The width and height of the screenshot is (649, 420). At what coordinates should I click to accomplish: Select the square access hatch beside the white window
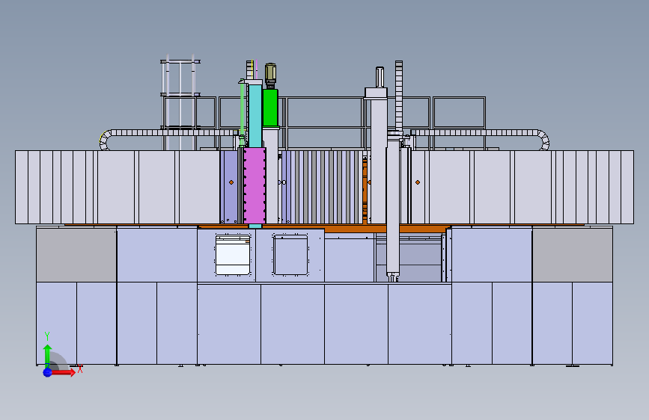[x=290, y=255]
